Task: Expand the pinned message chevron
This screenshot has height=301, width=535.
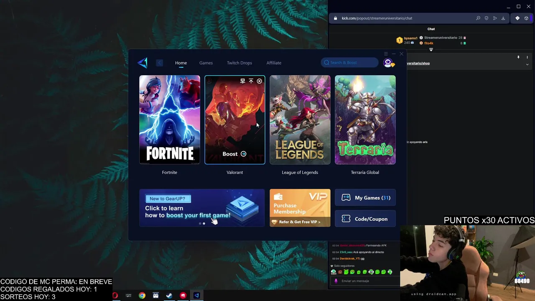Action: coord(527,64)
